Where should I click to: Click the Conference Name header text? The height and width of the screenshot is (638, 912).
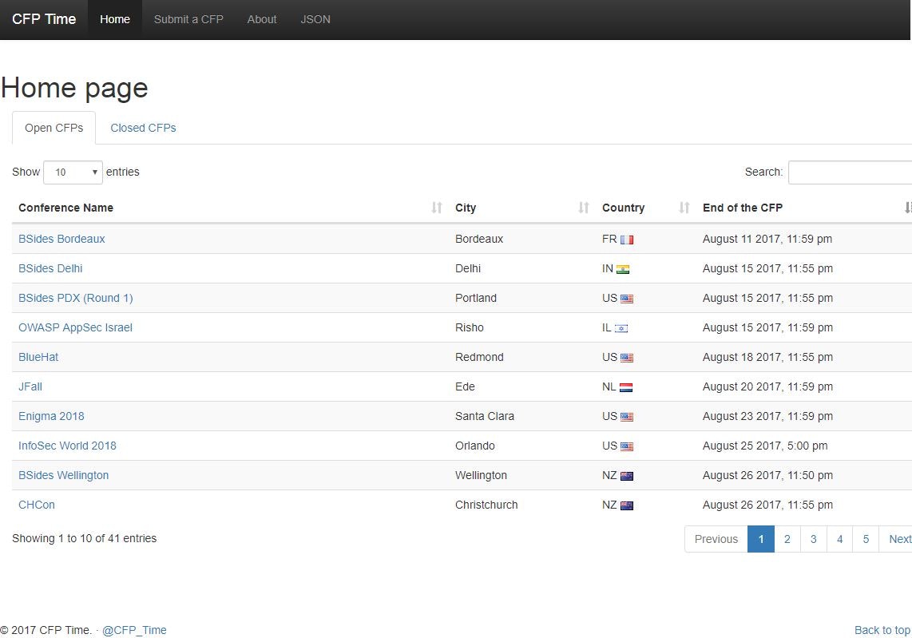pyautogui.click(x=65, y=208)
